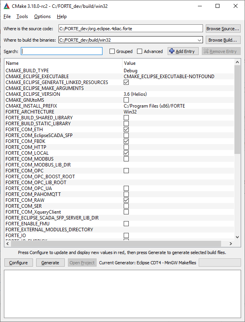Enable the FORTE_COM_MODBUS checkbox
Screen dimensions: 245x322
(x=126, y=159)
